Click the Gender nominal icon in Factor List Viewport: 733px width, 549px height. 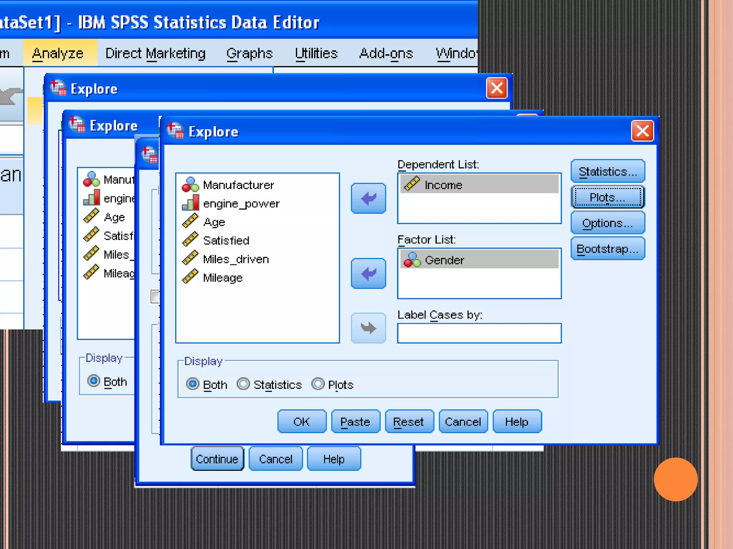[x=412, y=260]
